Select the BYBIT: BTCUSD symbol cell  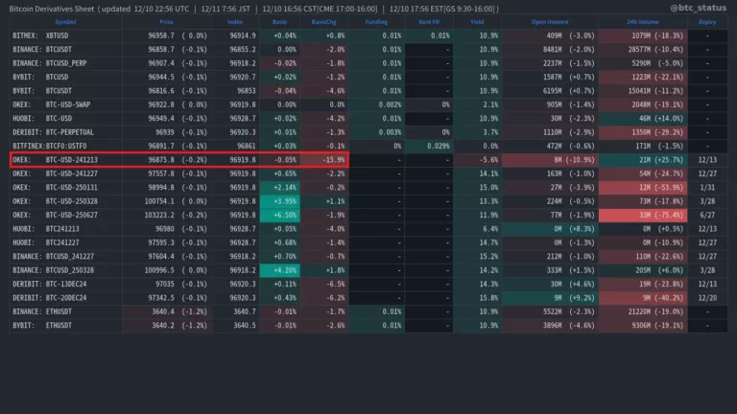click(x=65, y=77)
